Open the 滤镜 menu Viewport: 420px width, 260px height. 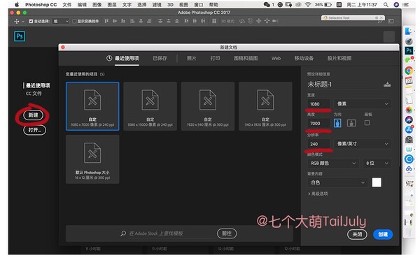tap(157, 5)
